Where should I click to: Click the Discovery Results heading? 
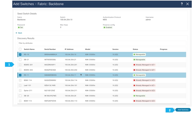(x=26, y=38)
